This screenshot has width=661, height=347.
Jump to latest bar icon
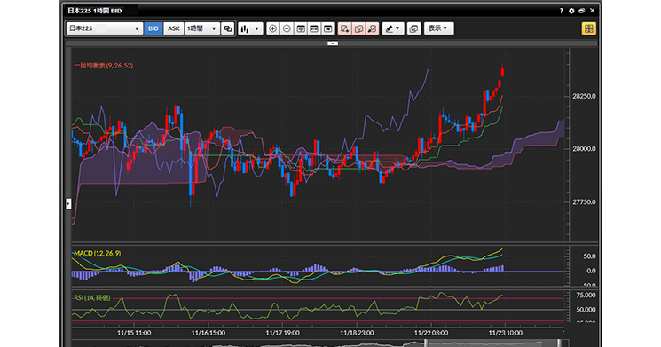(x=327, y=28)
